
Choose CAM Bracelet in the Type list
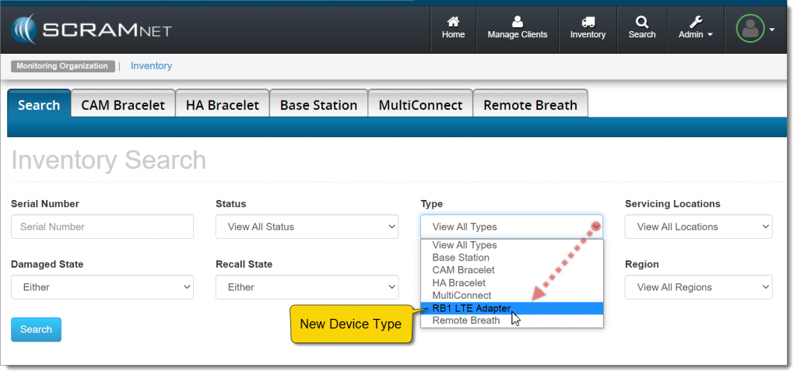pyautogui.click(x=512, y=270)
